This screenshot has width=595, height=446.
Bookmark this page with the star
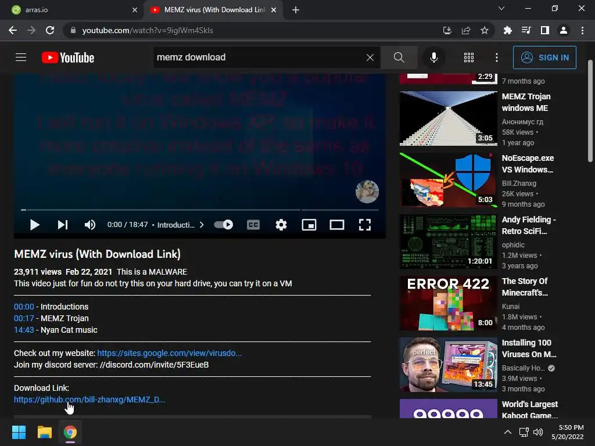(485, 30)
